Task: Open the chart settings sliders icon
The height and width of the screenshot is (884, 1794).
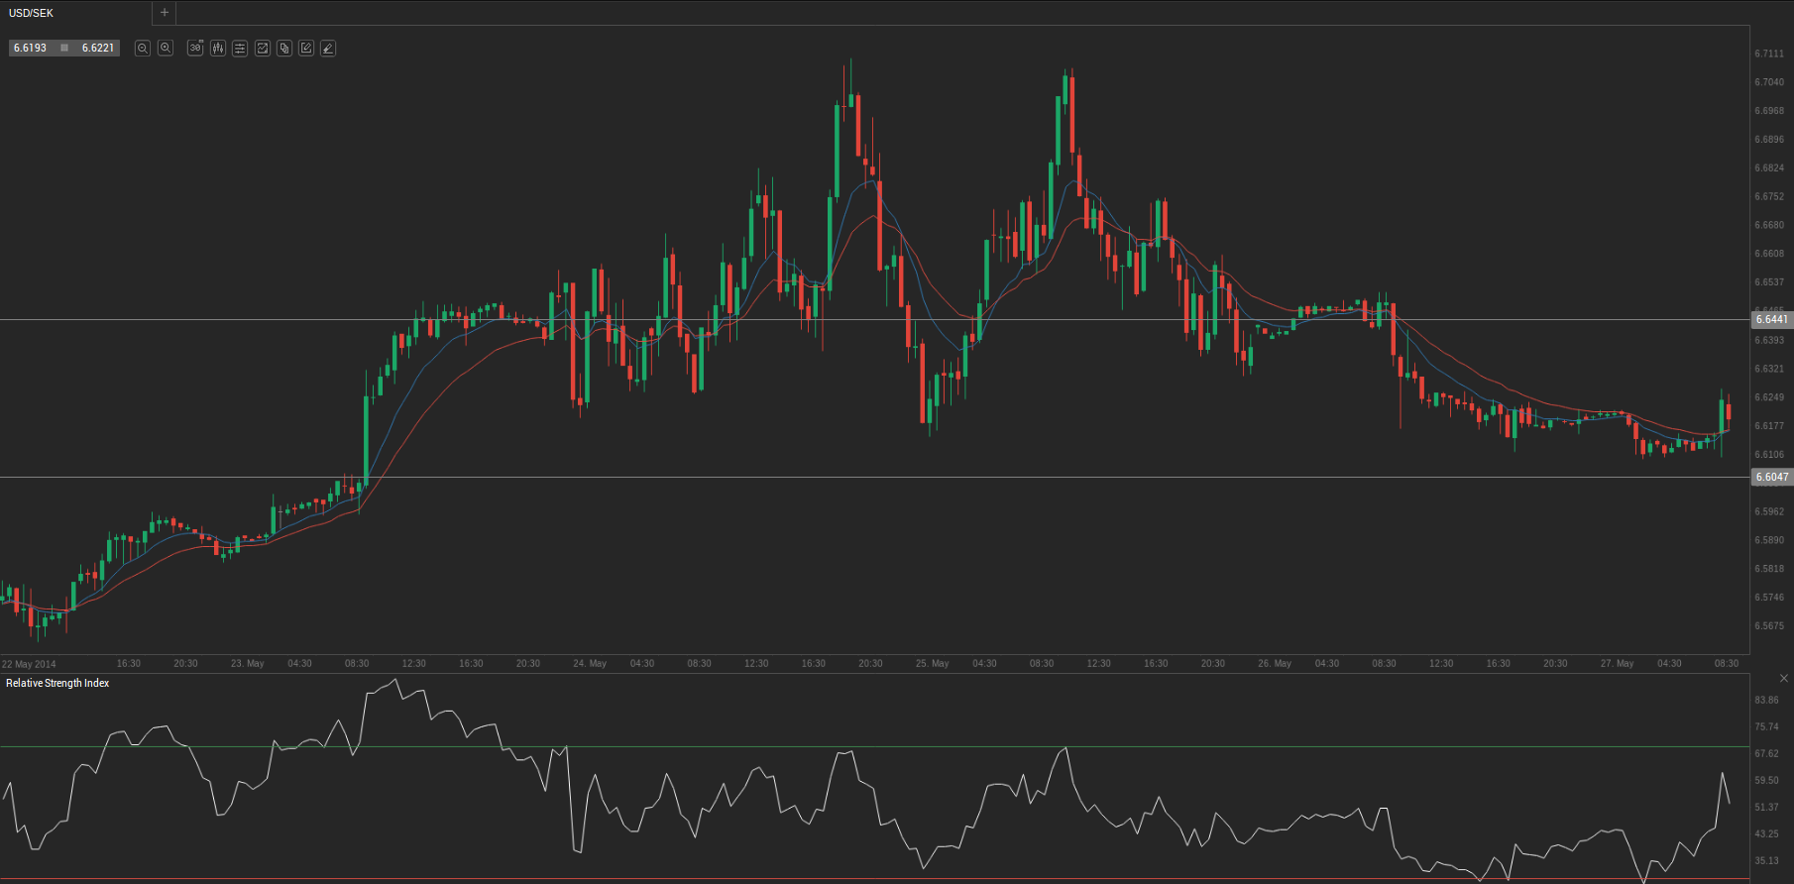Action: tap(240, 48)
